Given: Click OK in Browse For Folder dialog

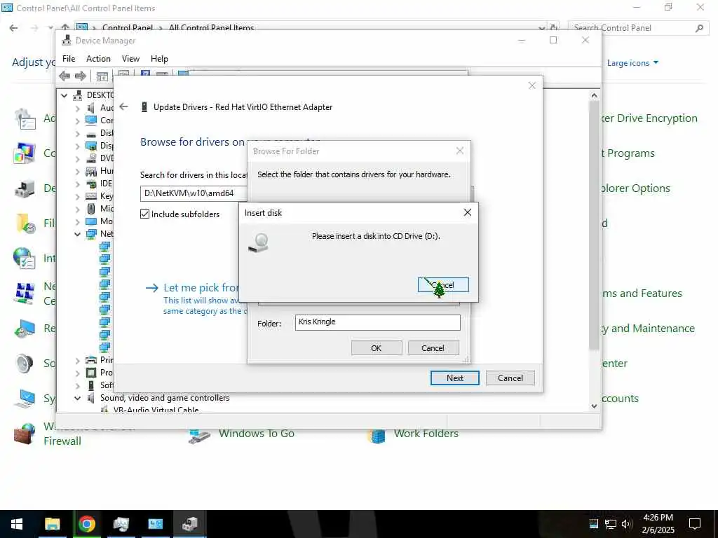Looking at the screenshot, I should (x=377, y=348).
